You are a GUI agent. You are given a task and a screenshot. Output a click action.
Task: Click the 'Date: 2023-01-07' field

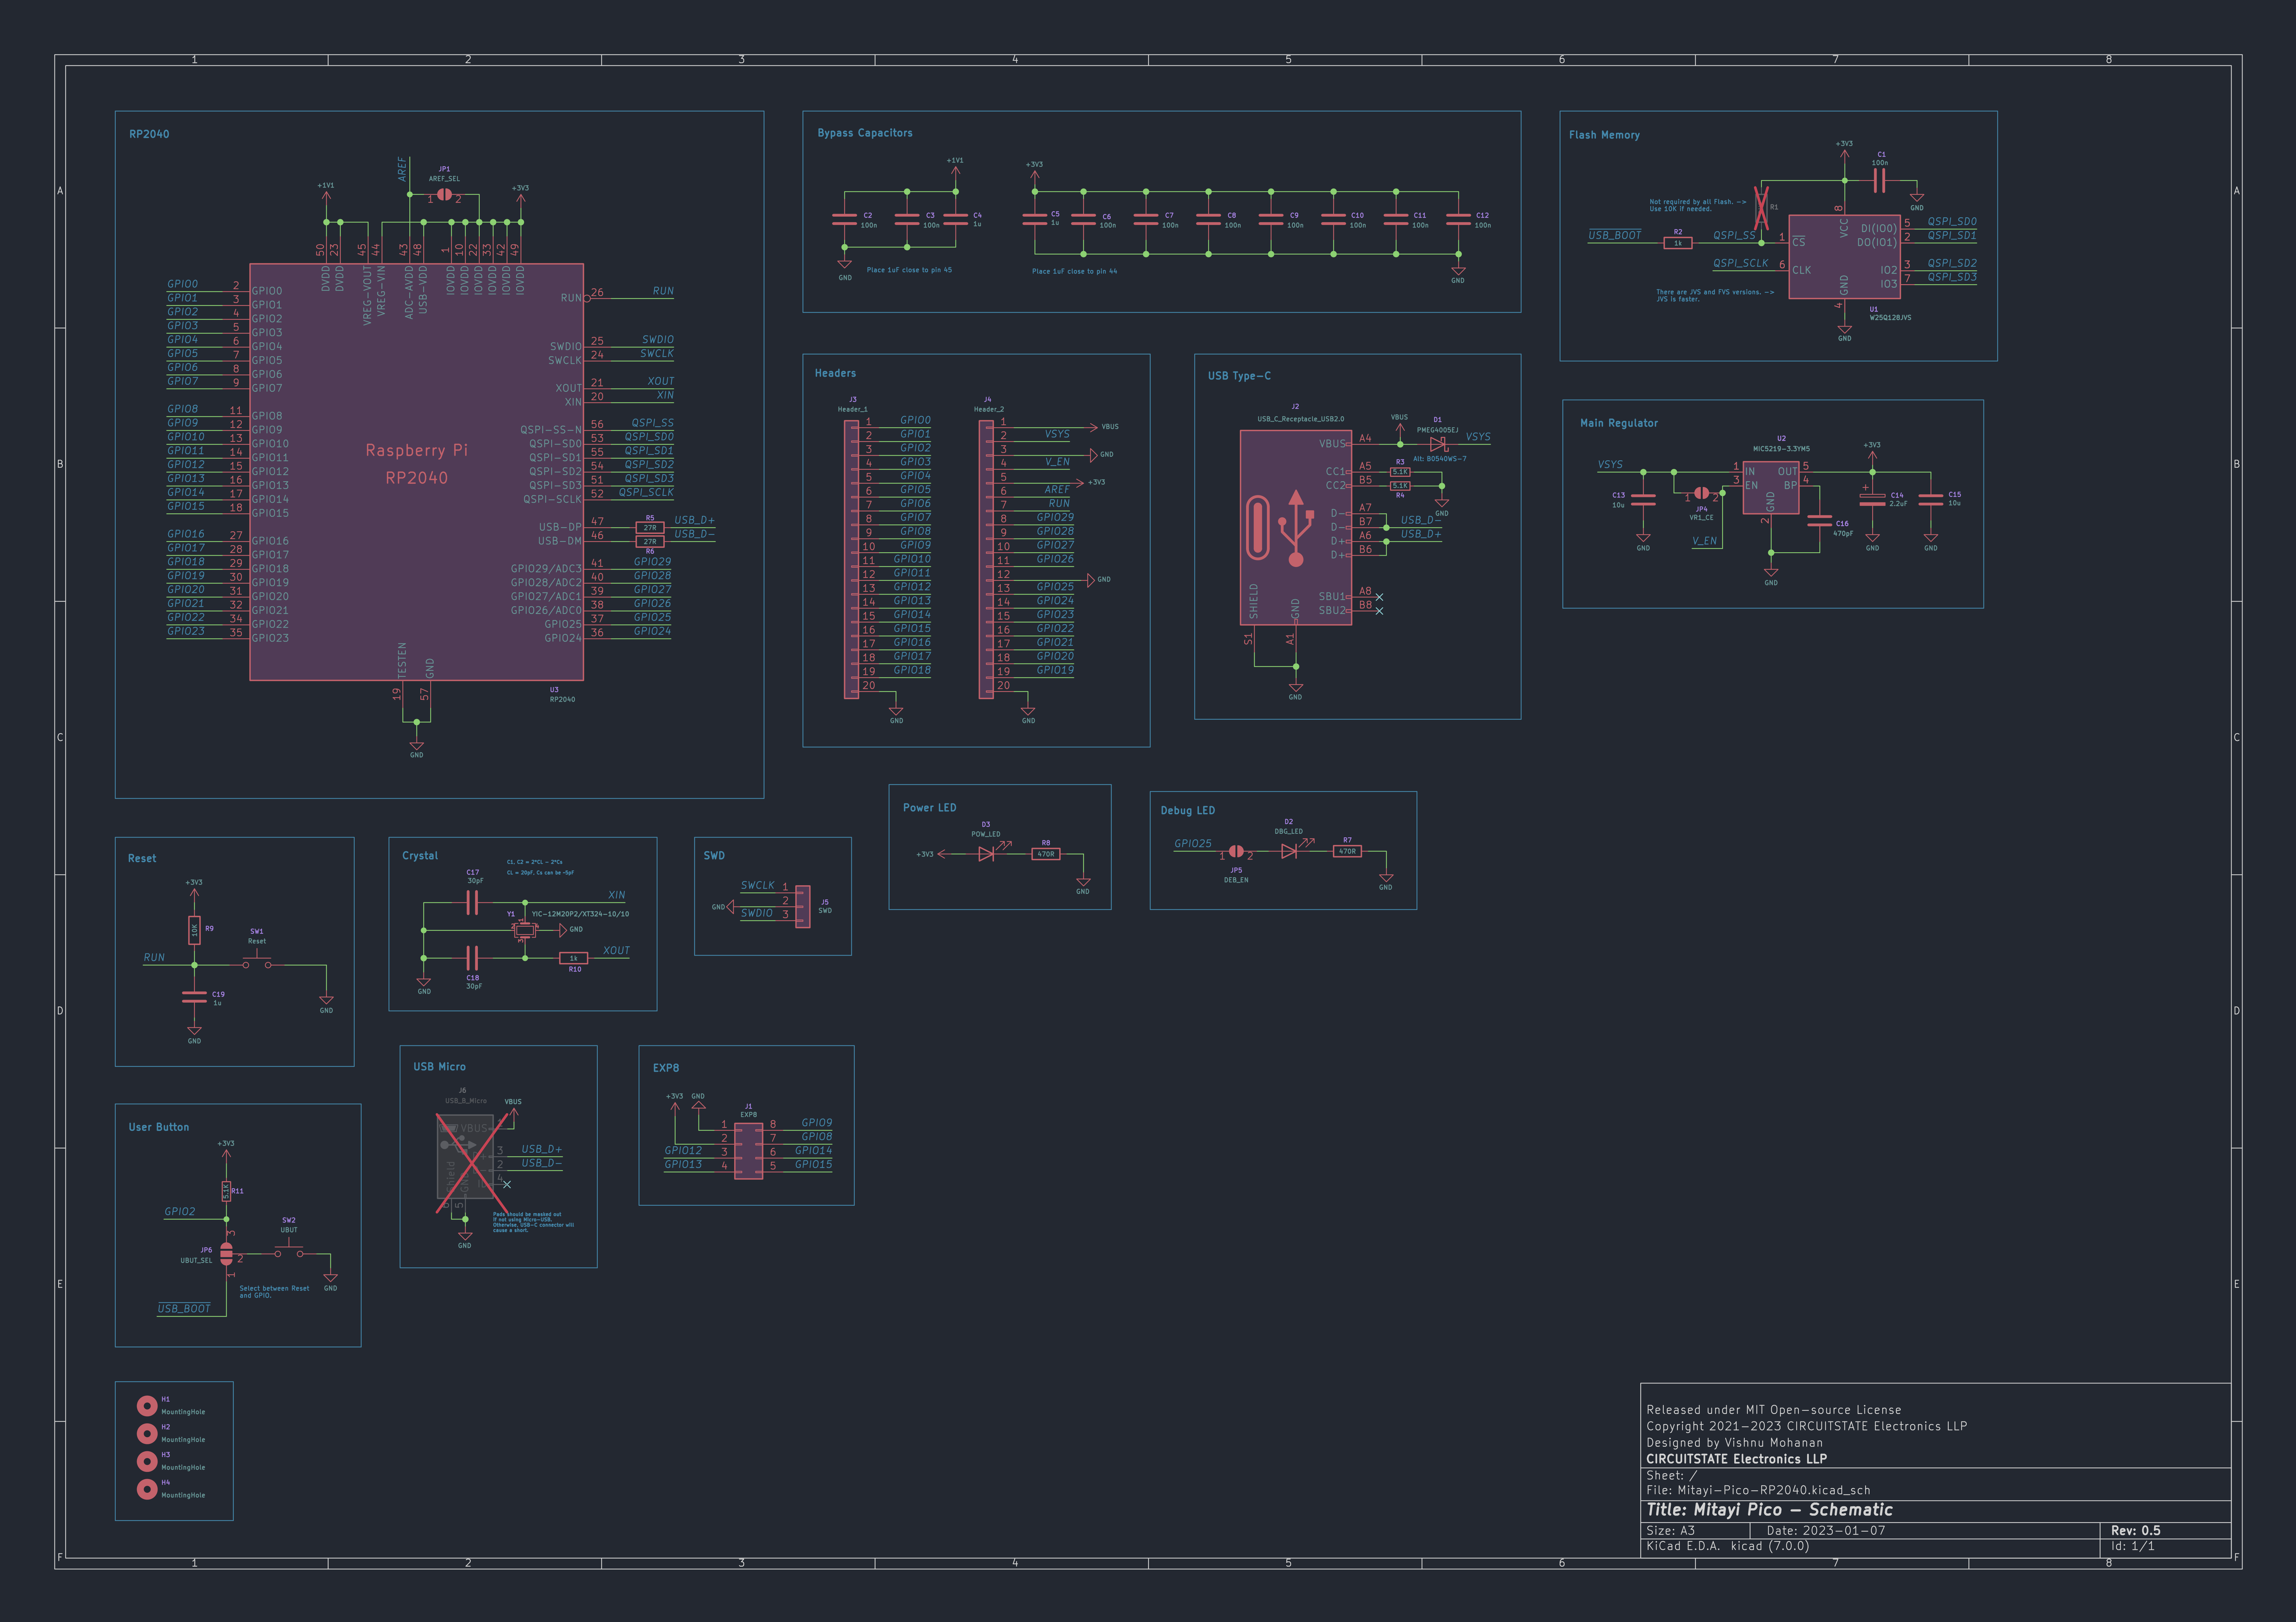point(1826,1531)
